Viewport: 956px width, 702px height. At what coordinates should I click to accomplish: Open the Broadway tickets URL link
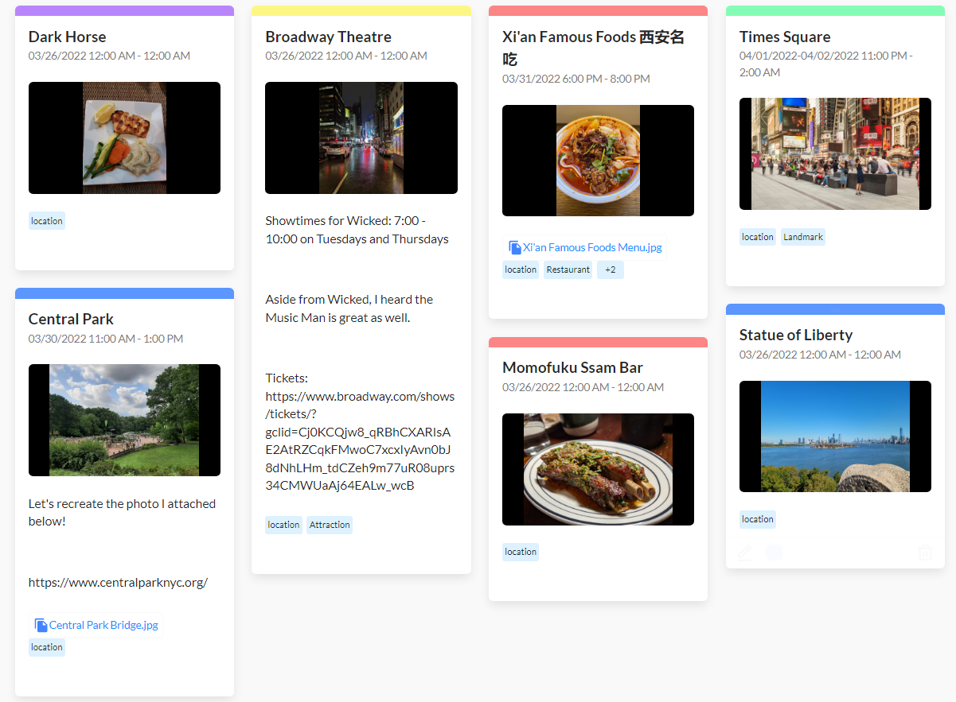click(360, 440)
